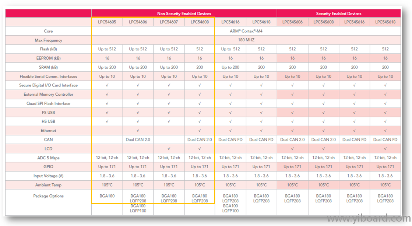The image size is (412, 226).
Task: Click the SRAM (kB) row label
Action: [48, 67]
